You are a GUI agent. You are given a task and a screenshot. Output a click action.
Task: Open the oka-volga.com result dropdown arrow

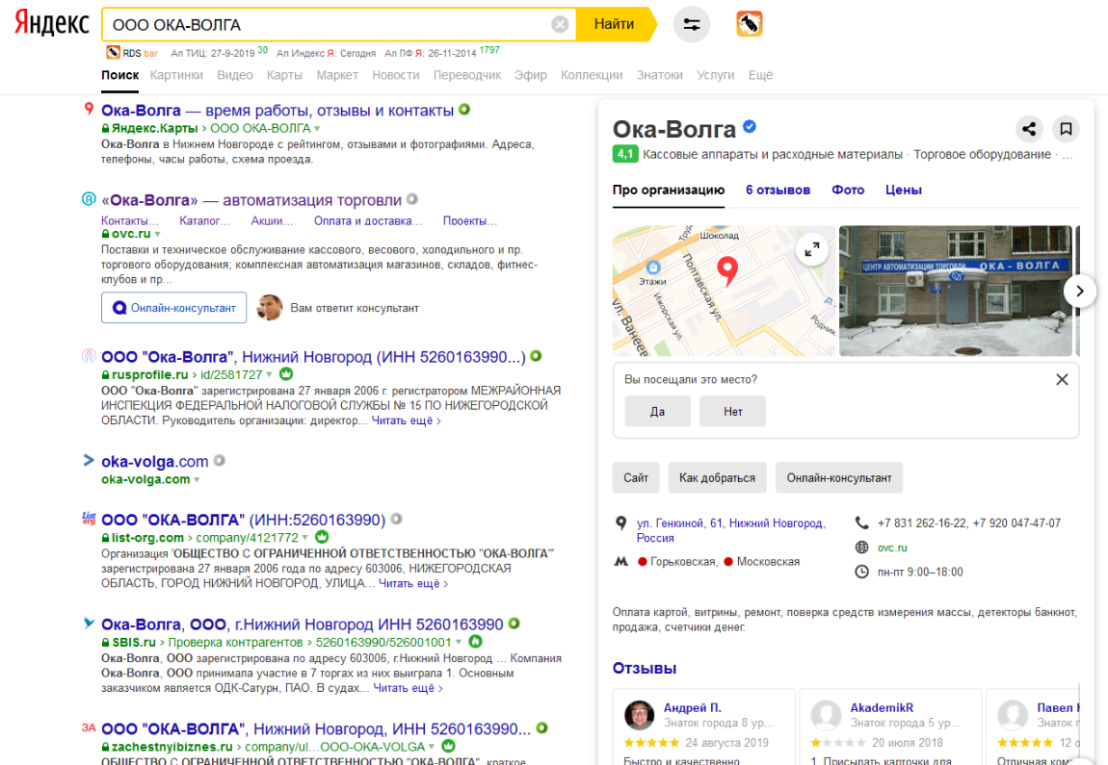tap(198, 480)
